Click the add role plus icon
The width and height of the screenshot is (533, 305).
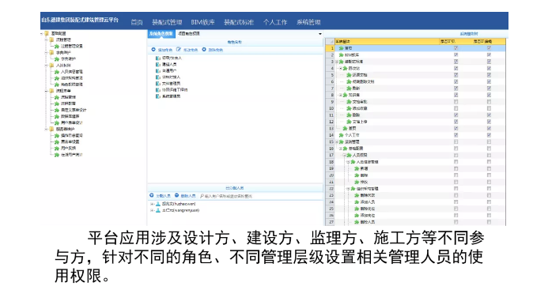coord(153,50)
